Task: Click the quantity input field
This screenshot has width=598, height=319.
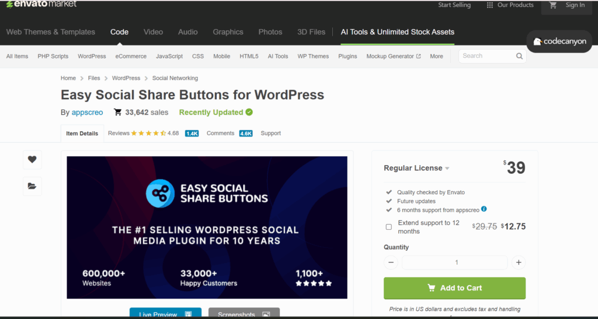Action: [454, 262]
